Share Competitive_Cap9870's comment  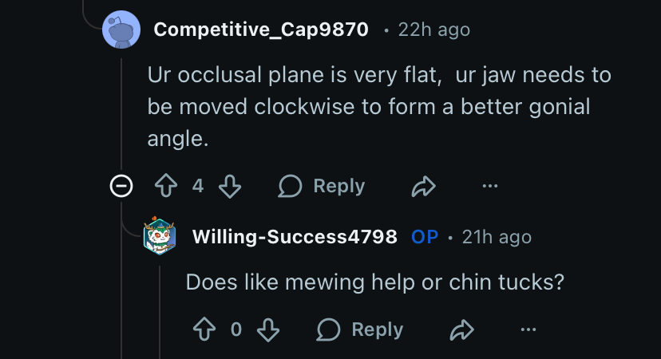click(x=423, y=187)
